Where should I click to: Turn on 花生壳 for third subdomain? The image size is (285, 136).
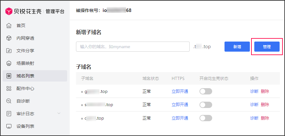[206, 118]
